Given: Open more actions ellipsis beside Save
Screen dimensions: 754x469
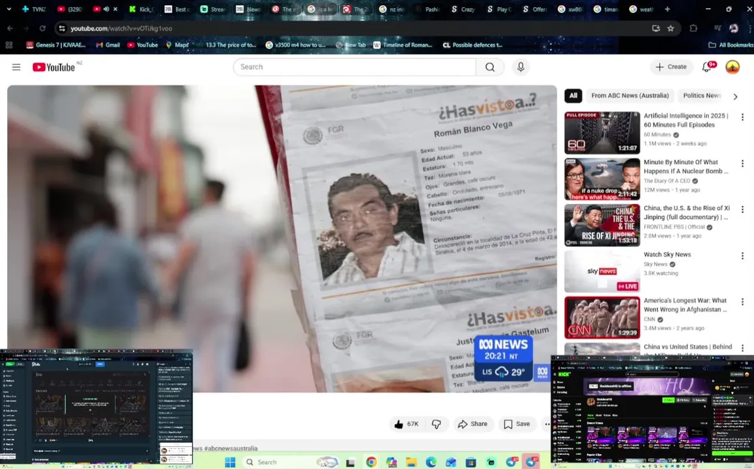Looking at the screenshot, I should click(x=547, y=424).
